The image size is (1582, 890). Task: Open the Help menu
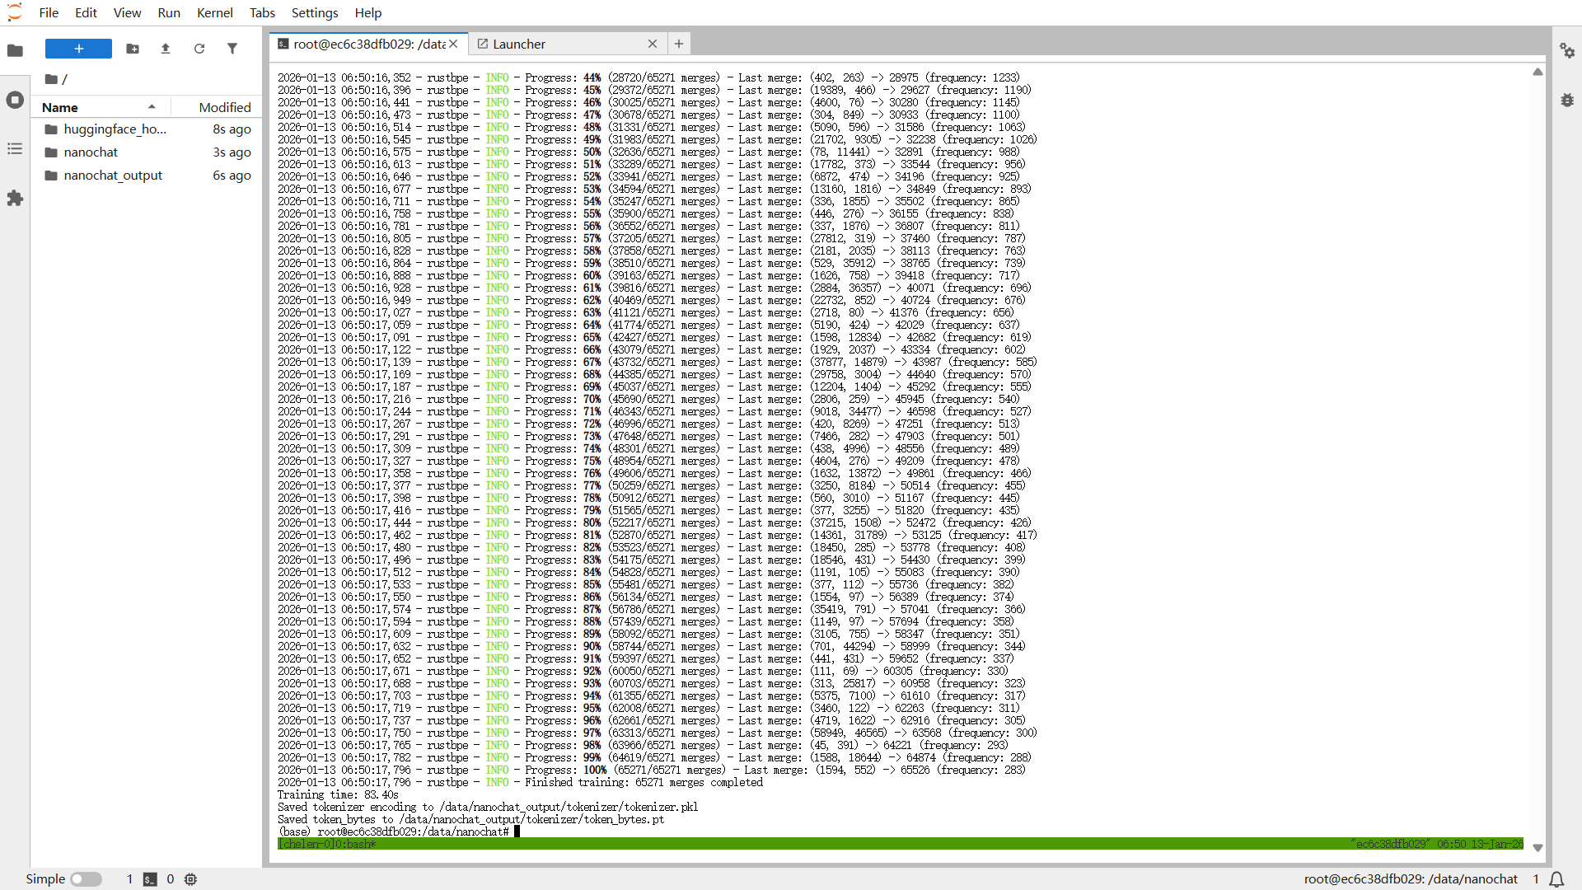point(368,12)
